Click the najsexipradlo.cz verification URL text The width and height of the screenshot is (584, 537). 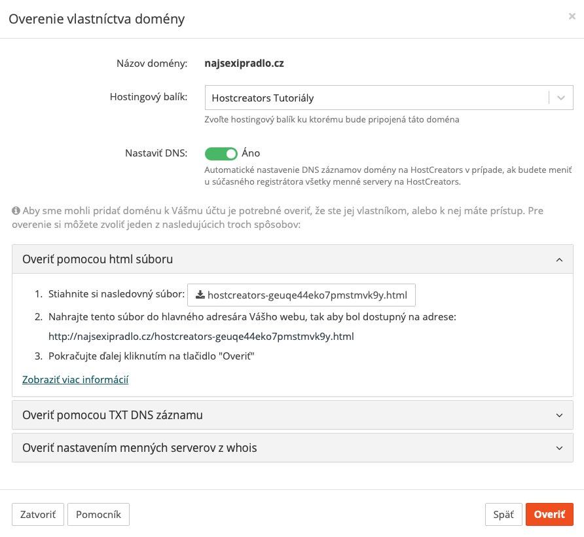[x=201, y=337]
